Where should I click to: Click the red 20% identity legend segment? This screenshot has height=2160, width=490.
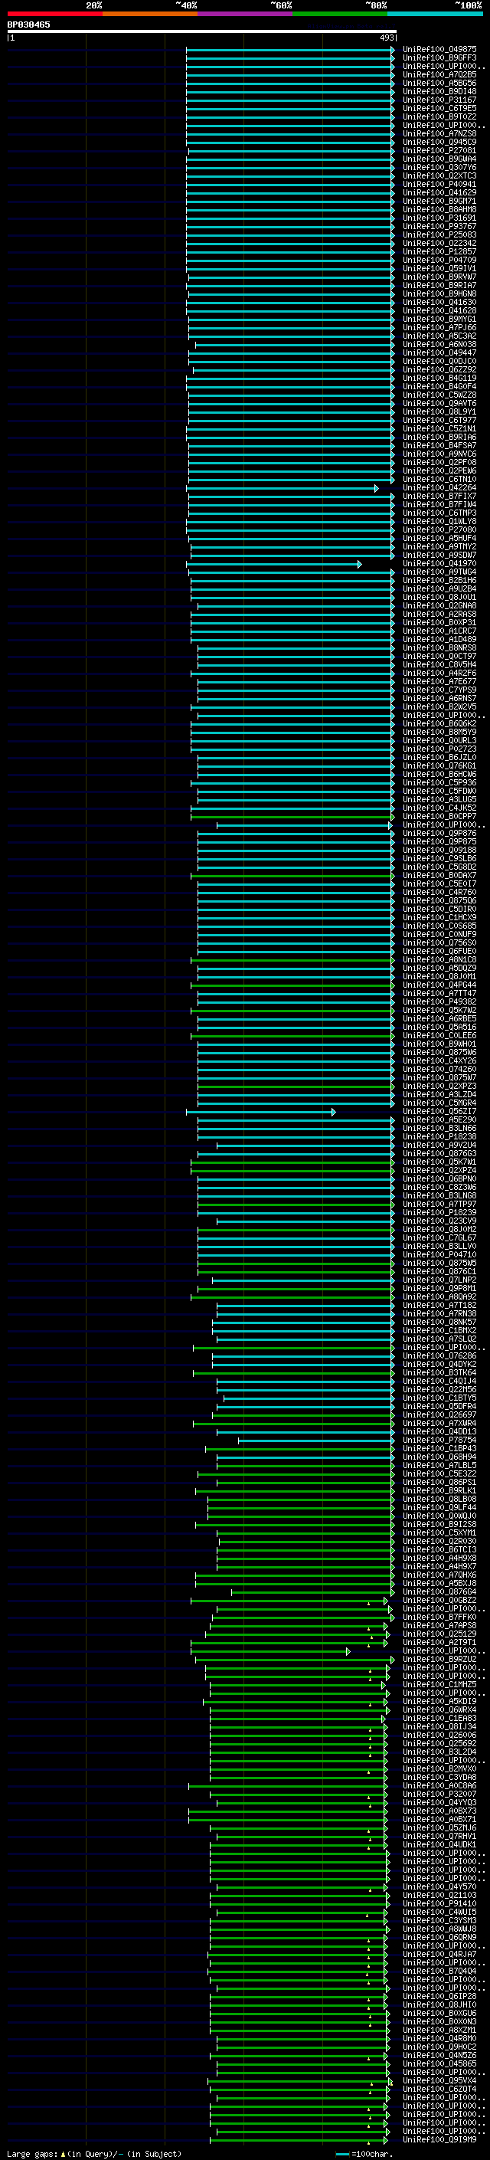point(54,14)
